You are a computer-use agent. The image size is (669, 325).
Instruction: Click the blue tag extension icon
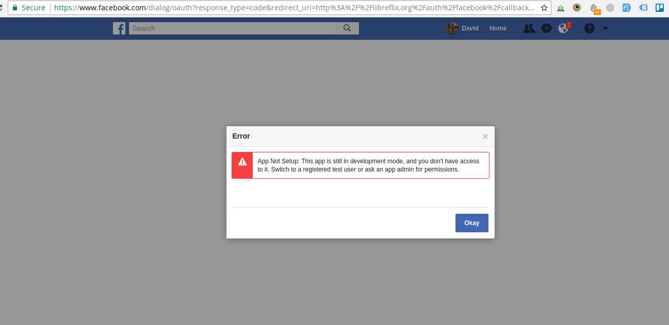click(643, 8)
